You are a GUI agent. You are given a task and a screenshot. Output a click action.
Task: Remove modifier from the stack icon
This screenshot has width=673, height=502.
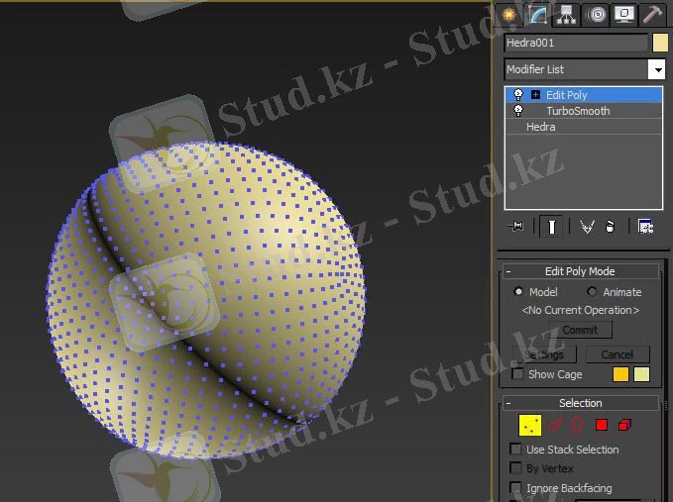(x=610, y=227)
